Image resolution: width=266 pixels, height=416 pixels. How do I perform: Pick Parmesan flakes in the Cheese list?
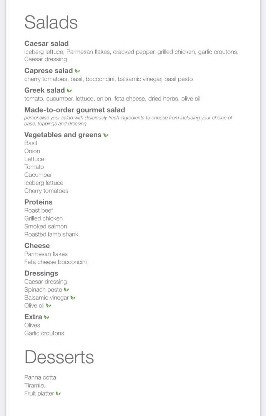pyautogui.click(x=46, y=254)
